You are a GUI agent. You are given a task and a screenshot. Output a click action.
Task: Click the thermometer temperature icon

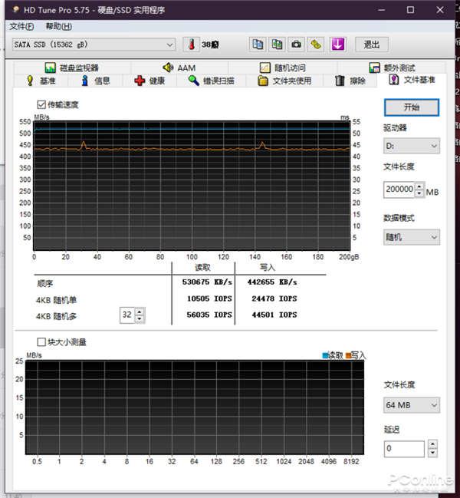190,45
